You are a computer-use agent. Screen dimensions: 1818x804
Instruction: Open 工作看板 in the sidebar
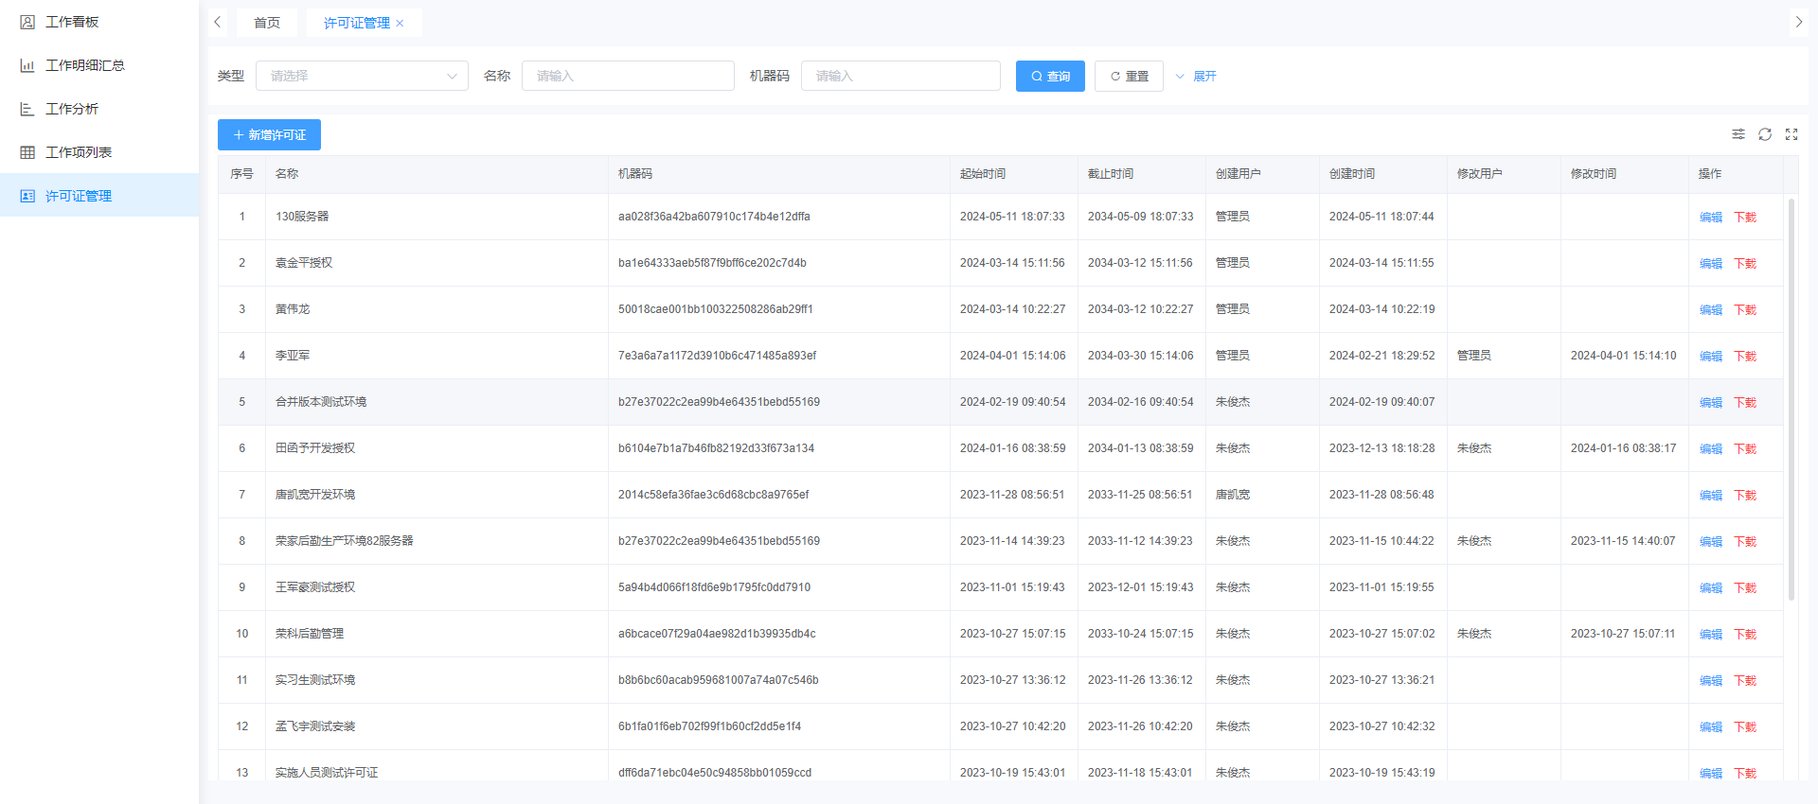(x=72, y=22)
